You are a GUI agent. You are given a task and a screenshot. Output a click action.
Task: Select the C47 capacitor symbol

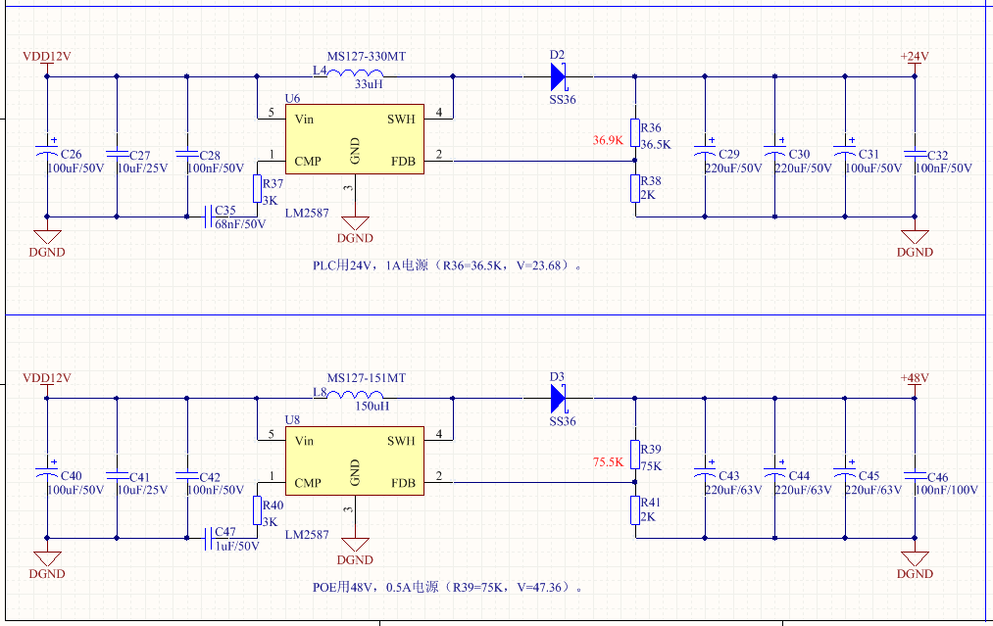point(207,538)
